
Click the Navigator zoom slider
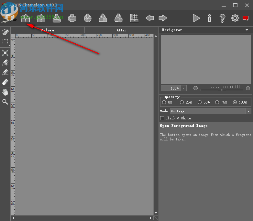point(222,90)
